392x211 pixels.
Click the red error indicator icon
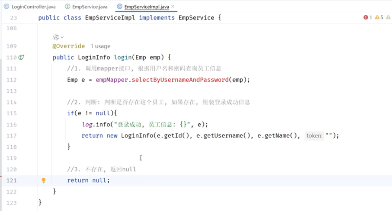click(x=366, y=17)
